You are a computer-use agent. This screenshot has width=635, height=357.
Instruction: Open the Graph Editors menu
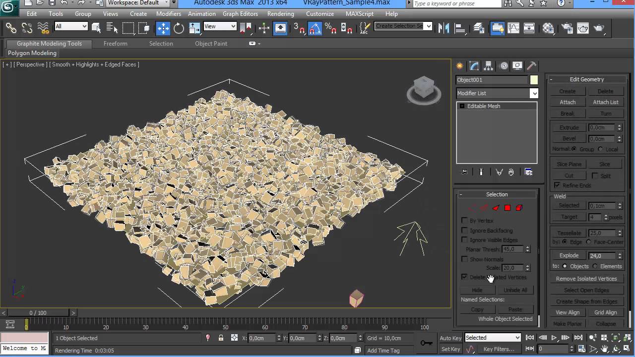pos(240,14)
